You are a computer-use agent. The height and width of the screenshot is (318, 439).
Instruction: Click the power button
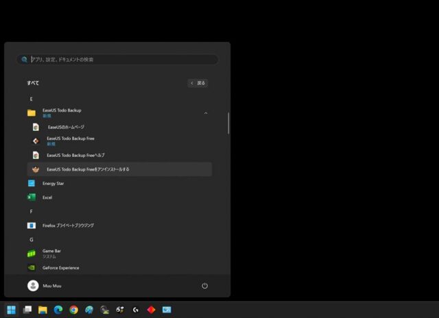coord(204,286)
